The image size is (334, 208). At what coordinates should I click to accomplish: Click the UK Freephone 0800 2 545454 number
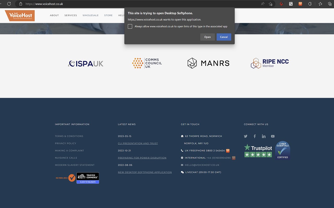[x=205, y=151]
